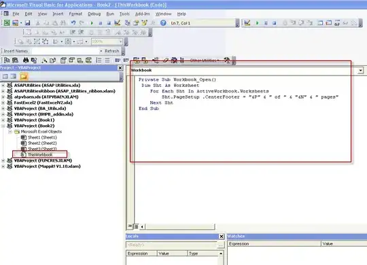Select VBAProject (BA_Utils.xla) node
This screenshot has height=265, width=367.
(x=40, y=109)
